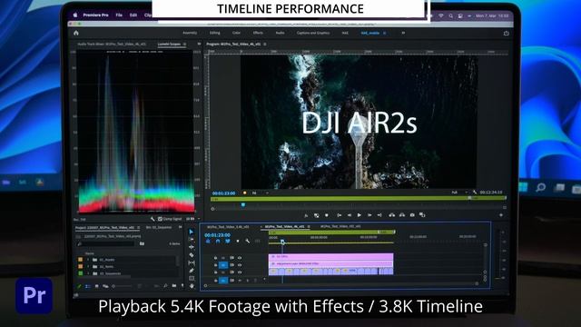The height and width of the screenshot is (327, 581).
Task: Open the Audio Track Mixer tab
Action: pyautogui.click(x=112, y=45)
